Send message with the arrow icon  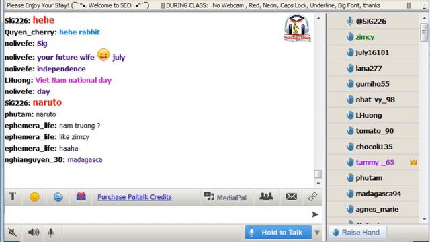tap(315, 214)
